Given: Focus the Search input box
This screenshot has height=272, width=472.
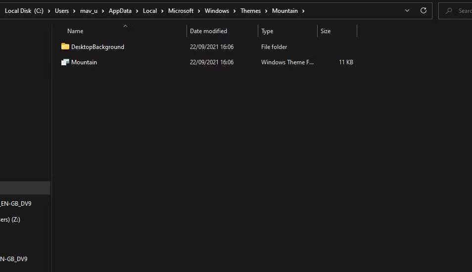Looking at the screenshot, I should click(x=455, y=11).
